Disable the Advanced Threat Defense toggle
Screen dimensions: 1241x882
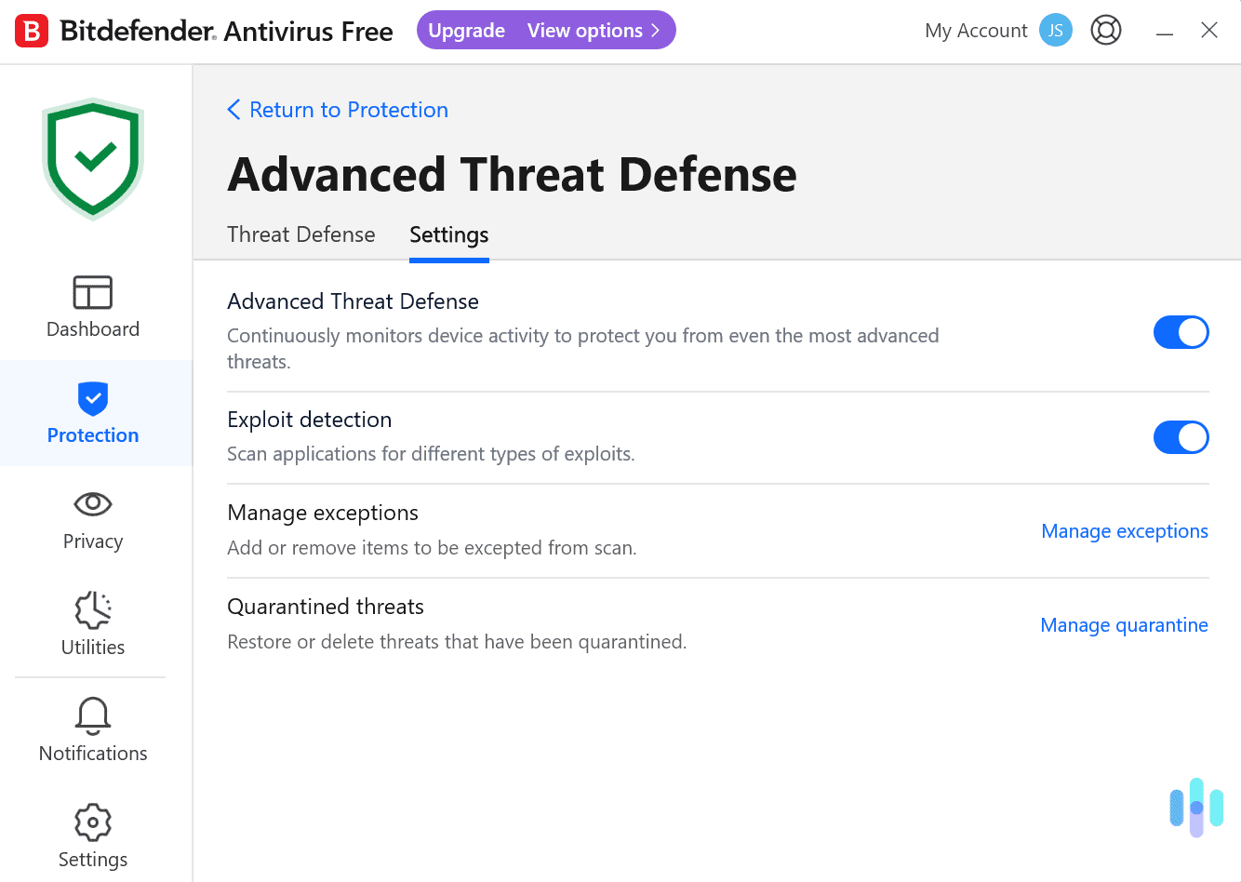coord(1181,332)
